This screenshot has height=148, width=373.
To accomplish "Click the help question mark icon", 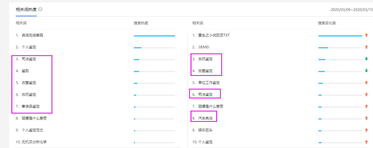I will point(40,9).
